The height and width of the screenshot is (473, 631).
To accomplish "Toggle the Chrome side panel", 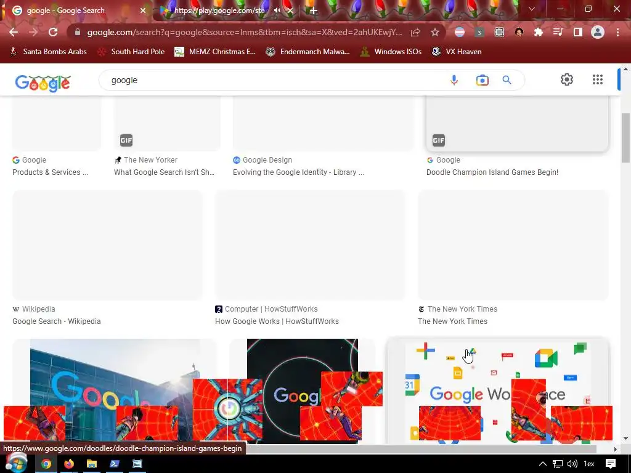I will [578, 32].
